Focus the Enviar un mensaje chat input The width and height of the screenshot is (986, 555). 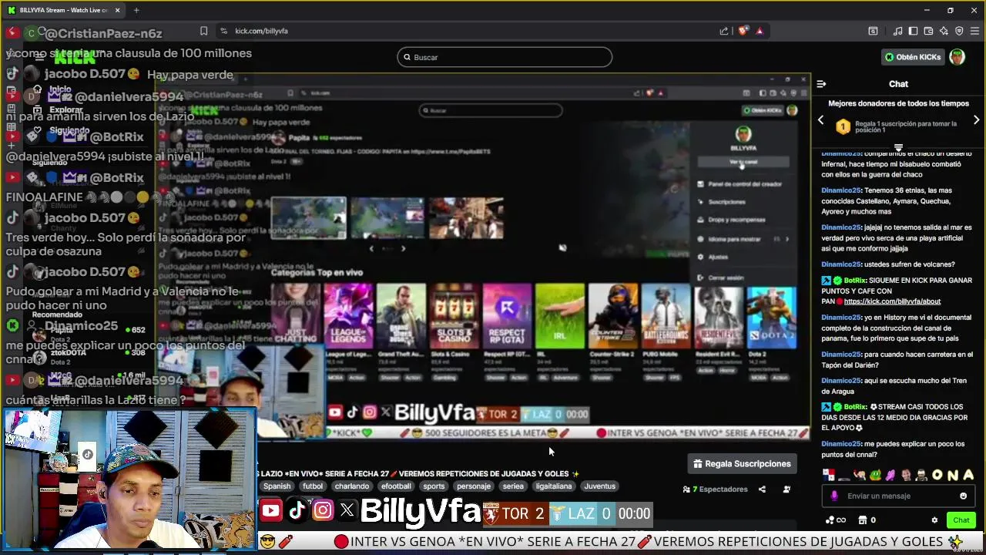[x=897, y=496]
